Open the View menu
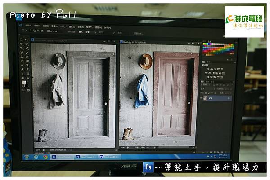 [x=89, y=27]
